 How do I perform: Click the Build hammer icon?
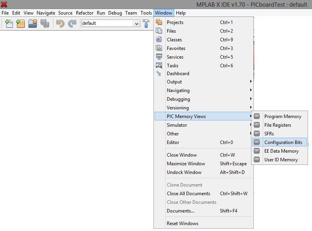146,23
